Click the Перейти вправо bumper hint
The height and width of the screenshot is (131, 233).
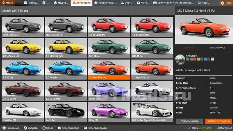point(95,128)
